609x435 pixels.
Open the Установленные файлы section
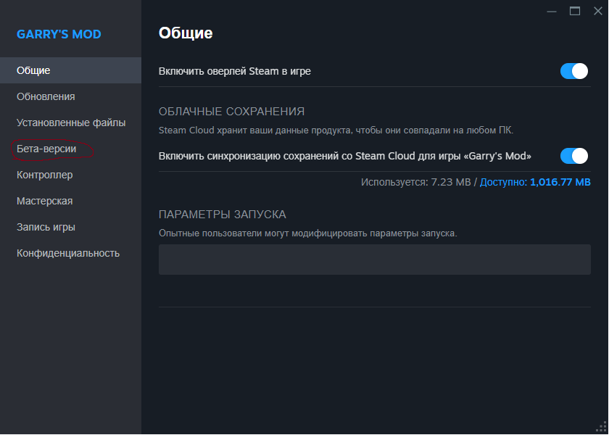71,123
